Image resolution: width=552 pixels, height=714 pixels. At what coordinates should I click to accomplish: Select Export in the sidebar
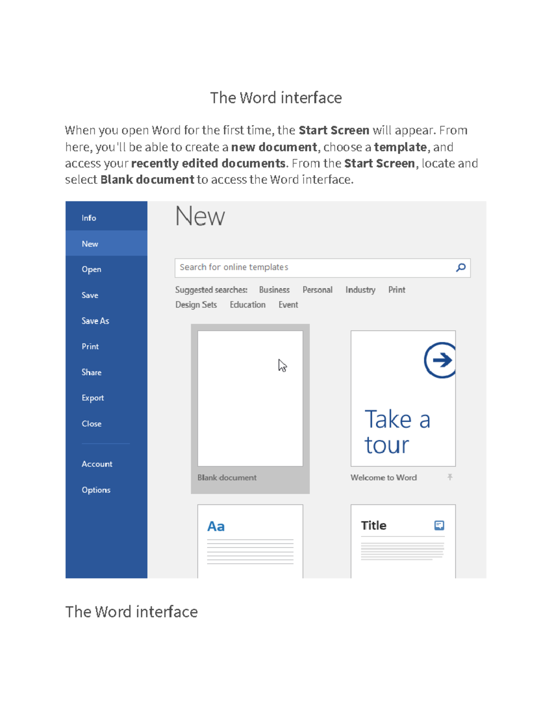click(92, 398)
